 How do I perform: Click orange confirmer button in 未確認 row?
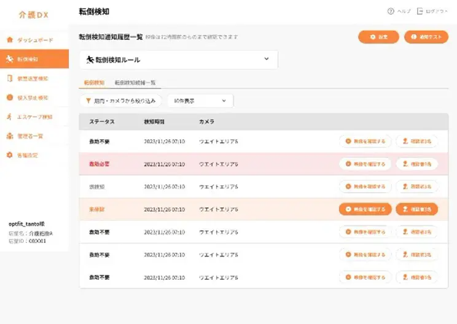pyautogui.click(x=417, y=209)
